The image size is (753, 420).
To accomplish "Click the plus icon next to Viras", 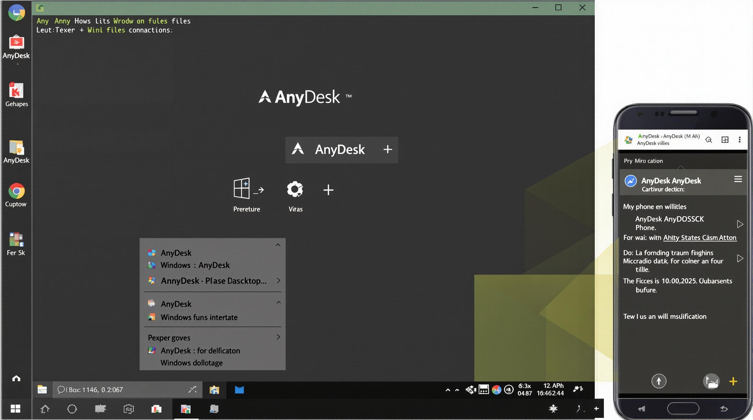I will pyautogui.click(x=328, y=190).
